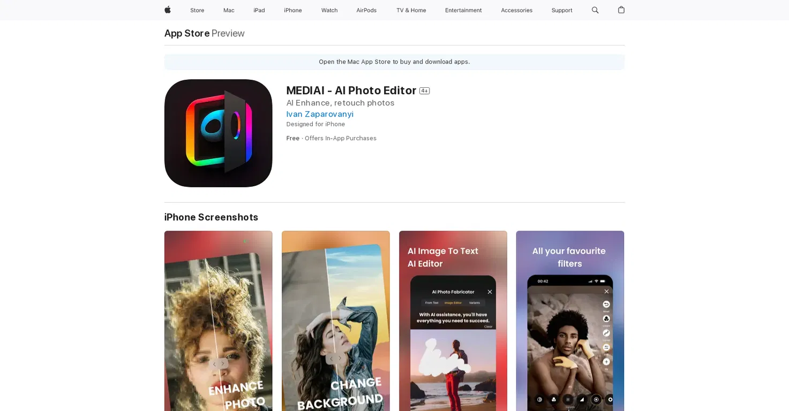Open the Accessories menu

pos(516,10)
